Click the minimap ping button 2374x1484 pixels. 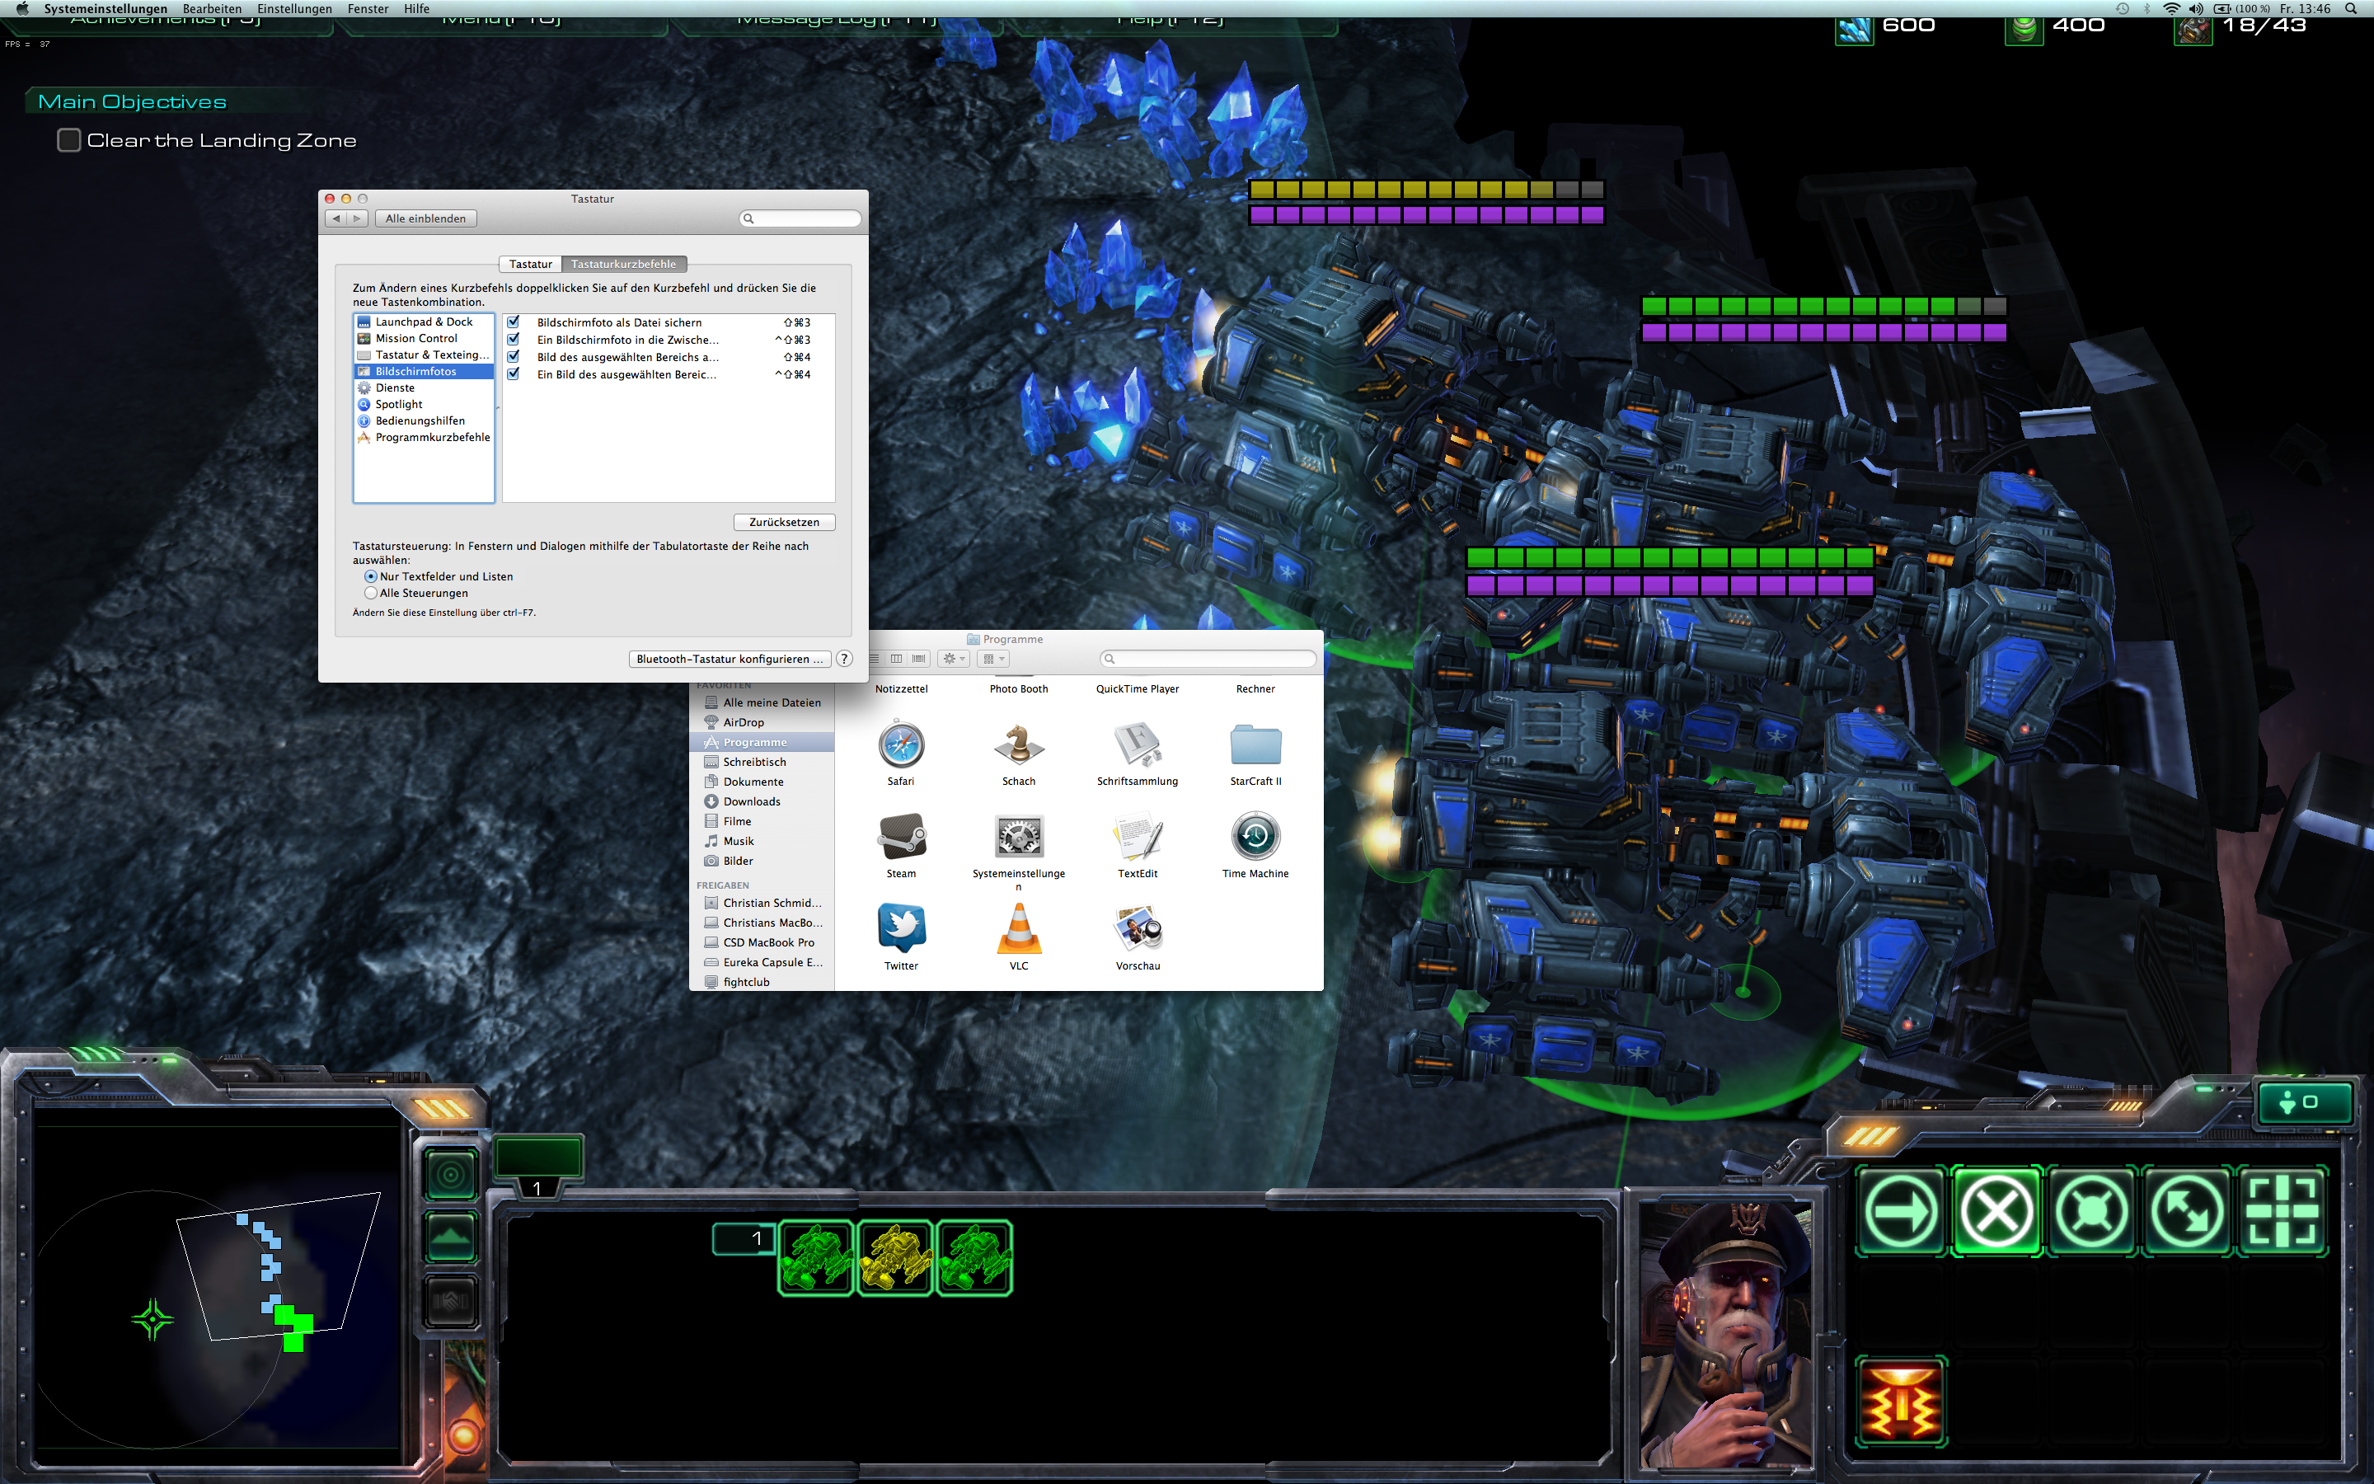tap(451, 1174)
